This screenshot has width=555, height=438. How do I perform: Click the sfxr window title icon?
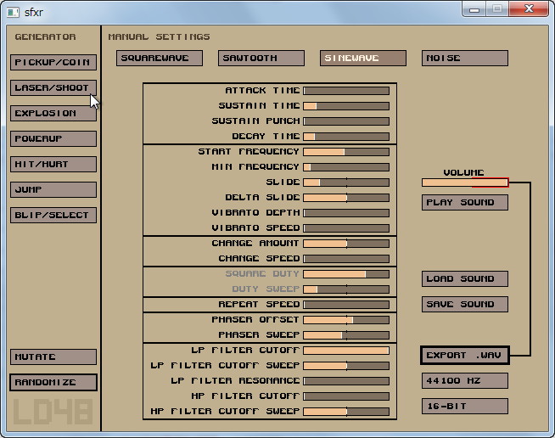pos(13,13)
